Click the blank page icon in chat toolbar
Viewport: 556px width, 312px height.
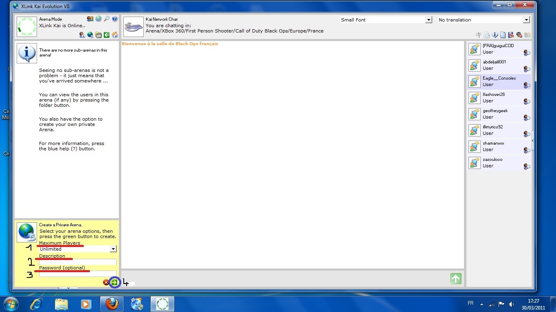[503, 35]
